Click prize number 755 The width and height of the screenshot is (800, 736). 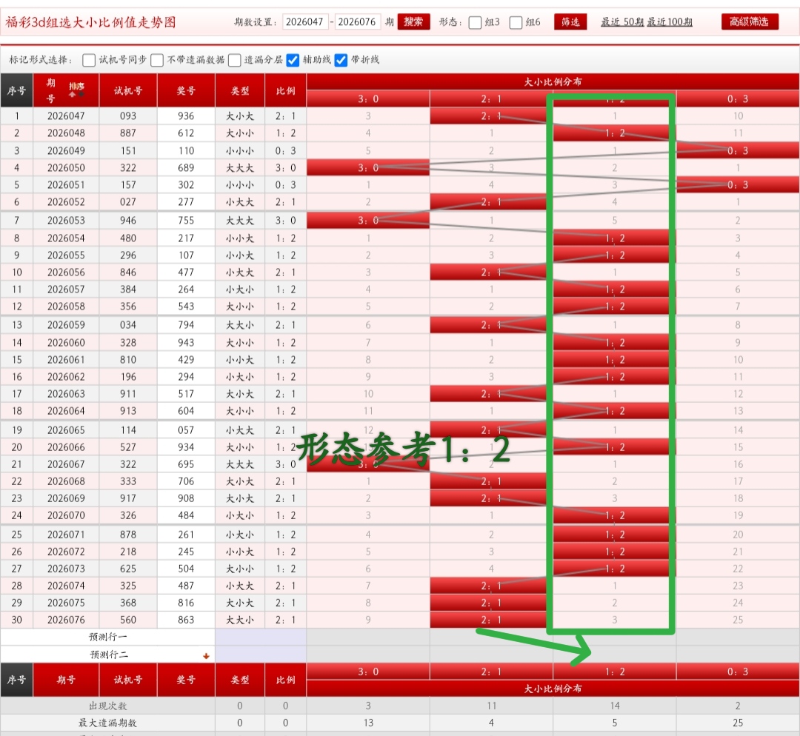click(186, 221)
